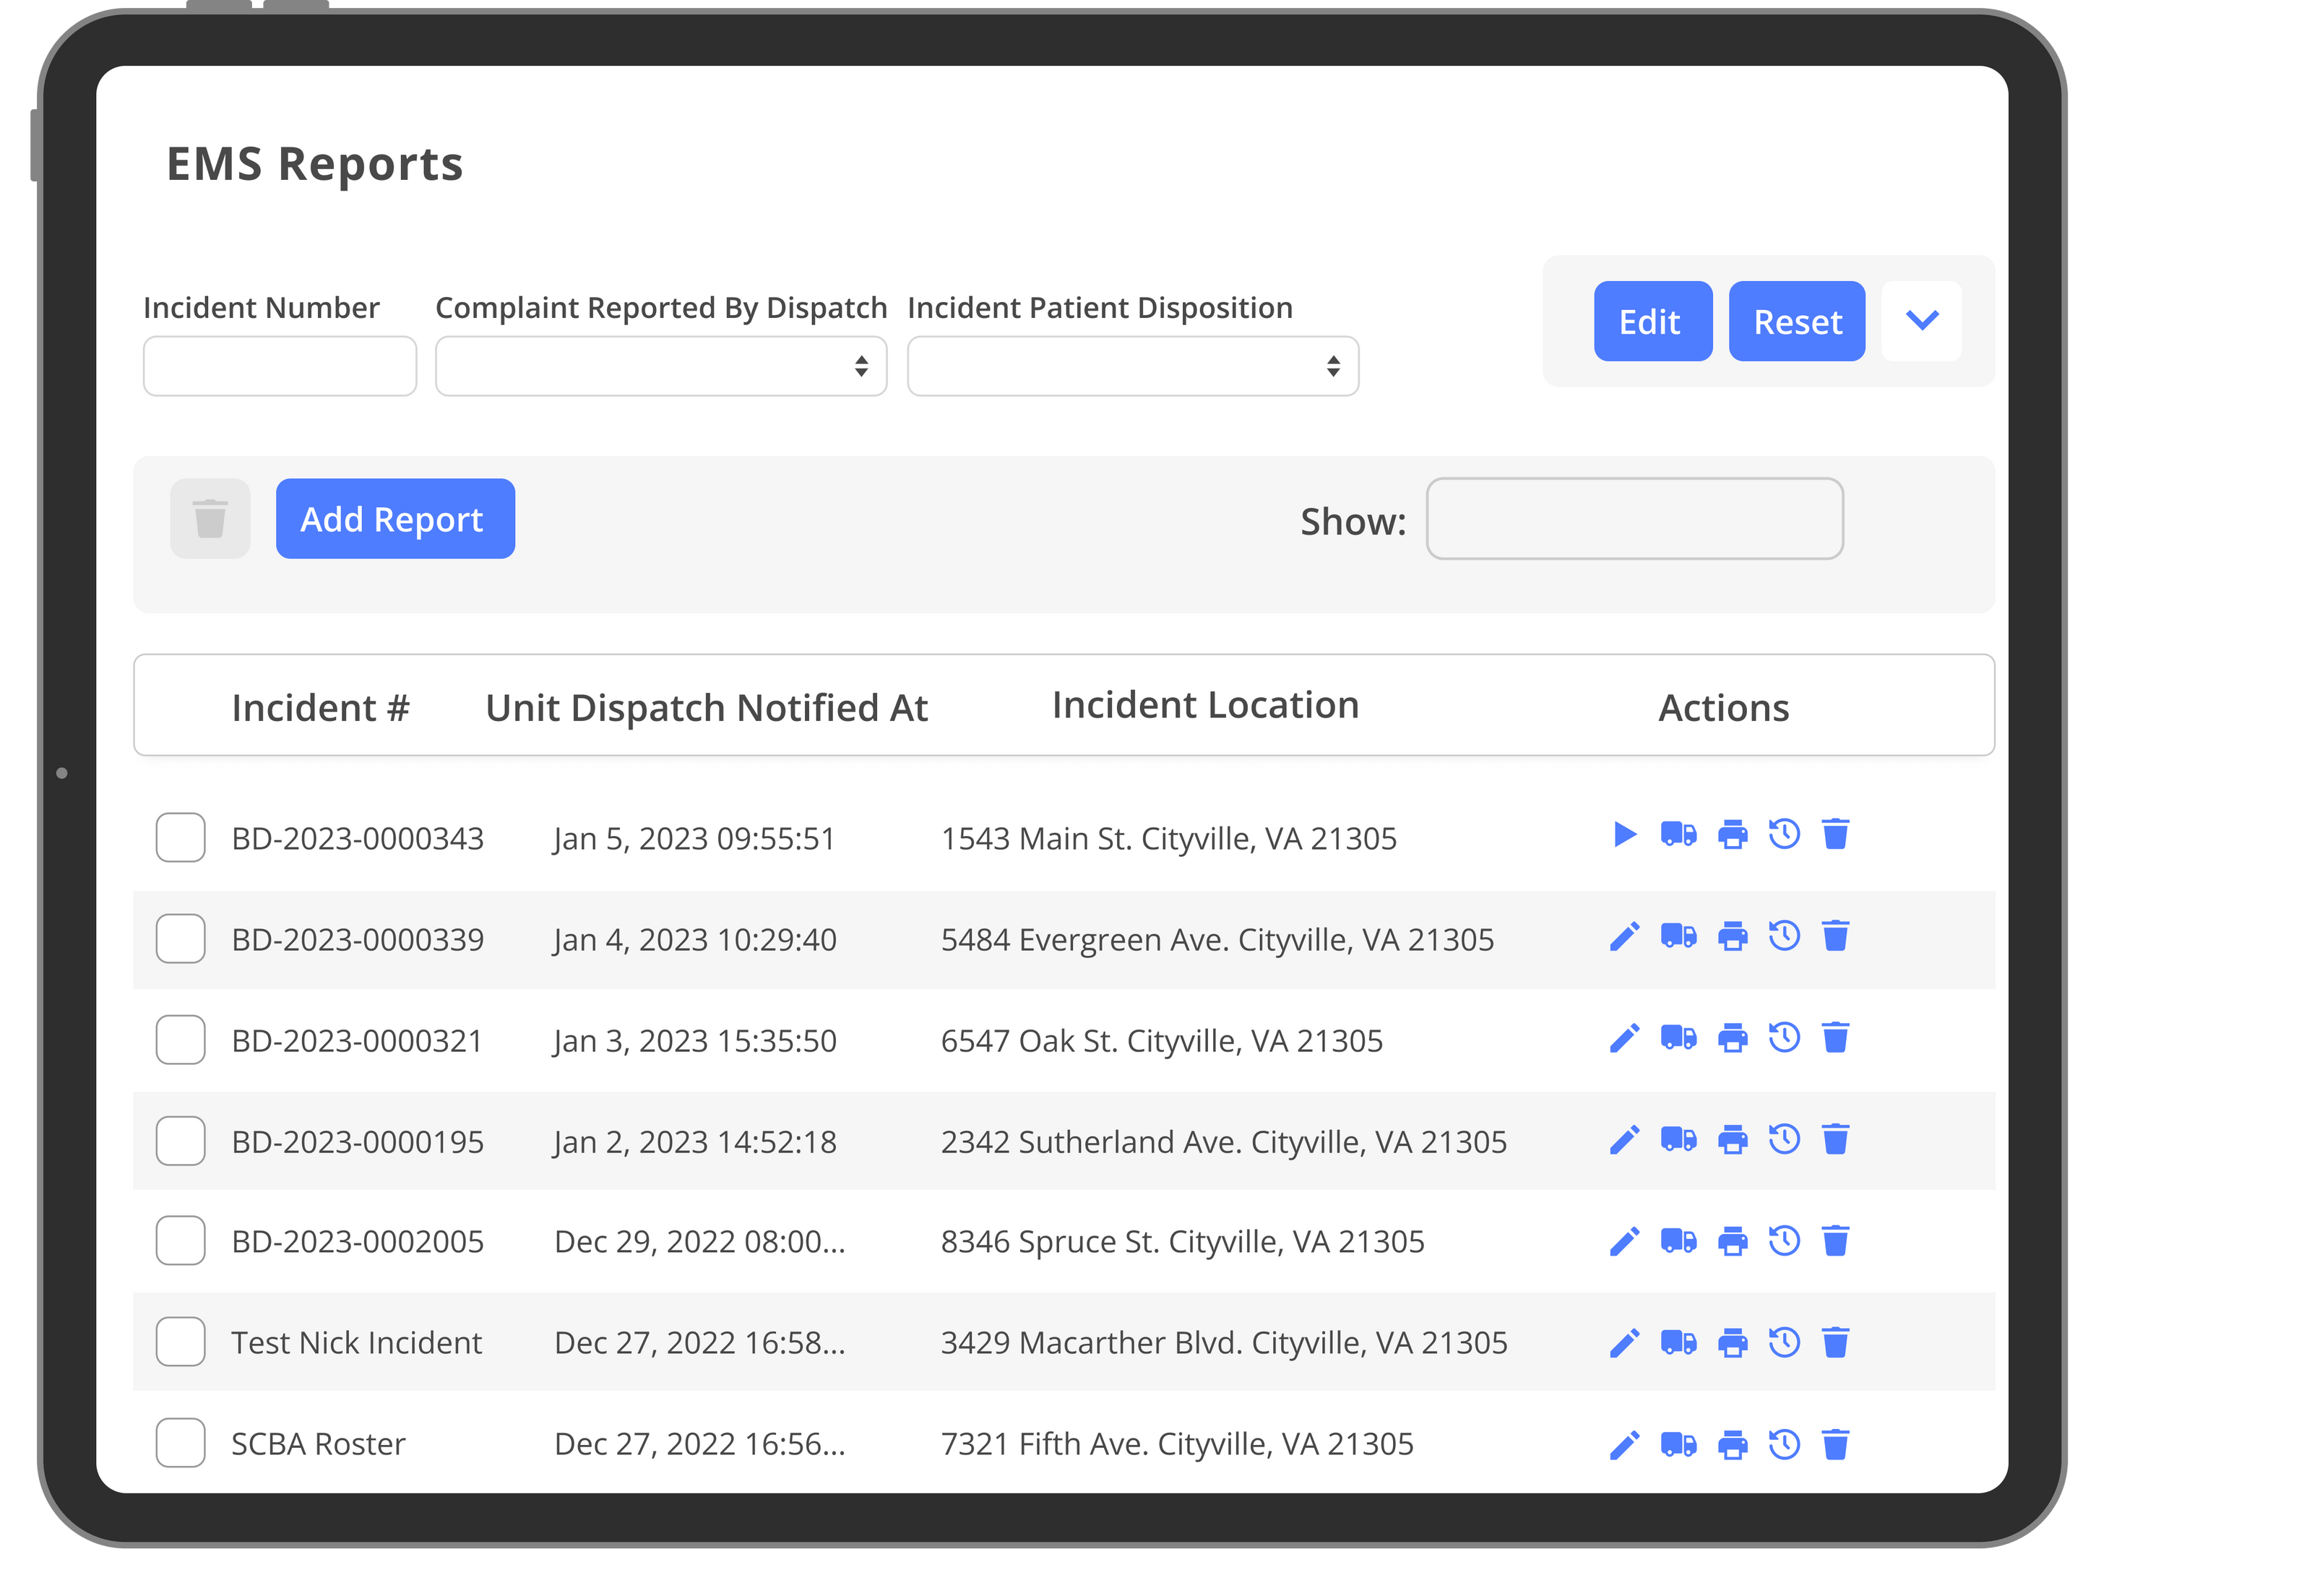Viewport: 2312px width, 1596px height.
Task: Delete report BD-2023-0000195 via trash icon
Action: (x=1836, y=1139)
